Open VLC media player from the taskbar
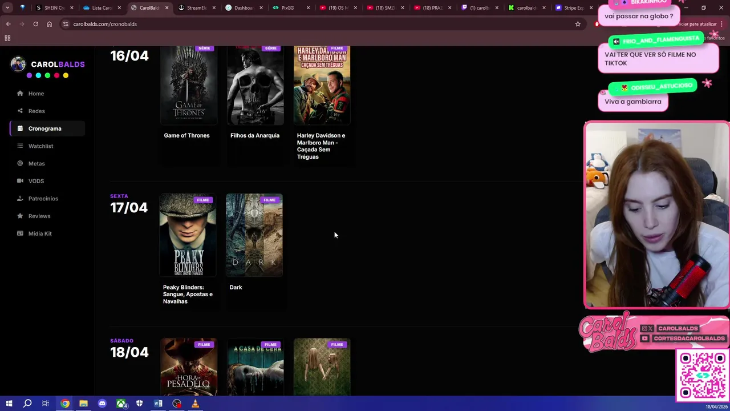The height and width of the screenshot is (411, 730). tap(195, 404)
